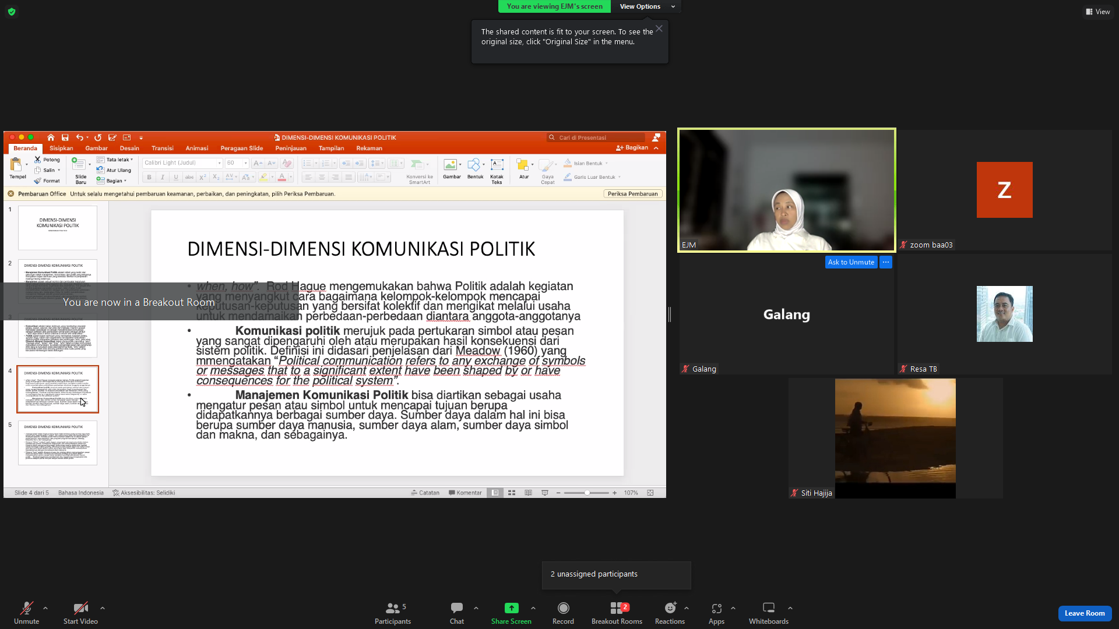Open Whiteboards from the Zoom toolbar
1119x629 pixels.
(x=769, y=613)
